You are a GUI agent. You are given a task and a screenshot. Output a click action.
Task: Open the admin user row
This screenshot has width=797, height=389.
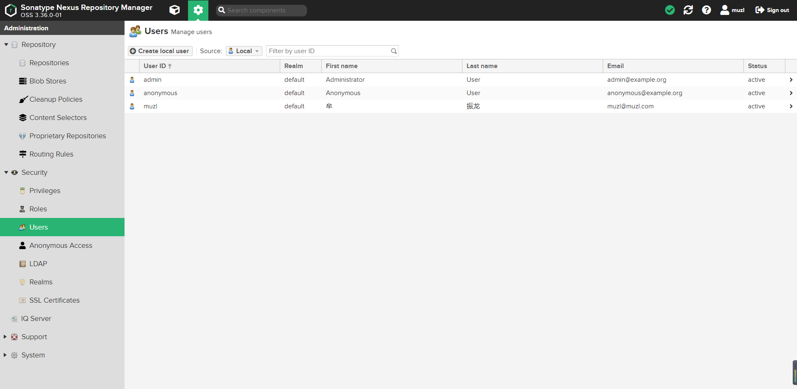(x=461, y=80)
